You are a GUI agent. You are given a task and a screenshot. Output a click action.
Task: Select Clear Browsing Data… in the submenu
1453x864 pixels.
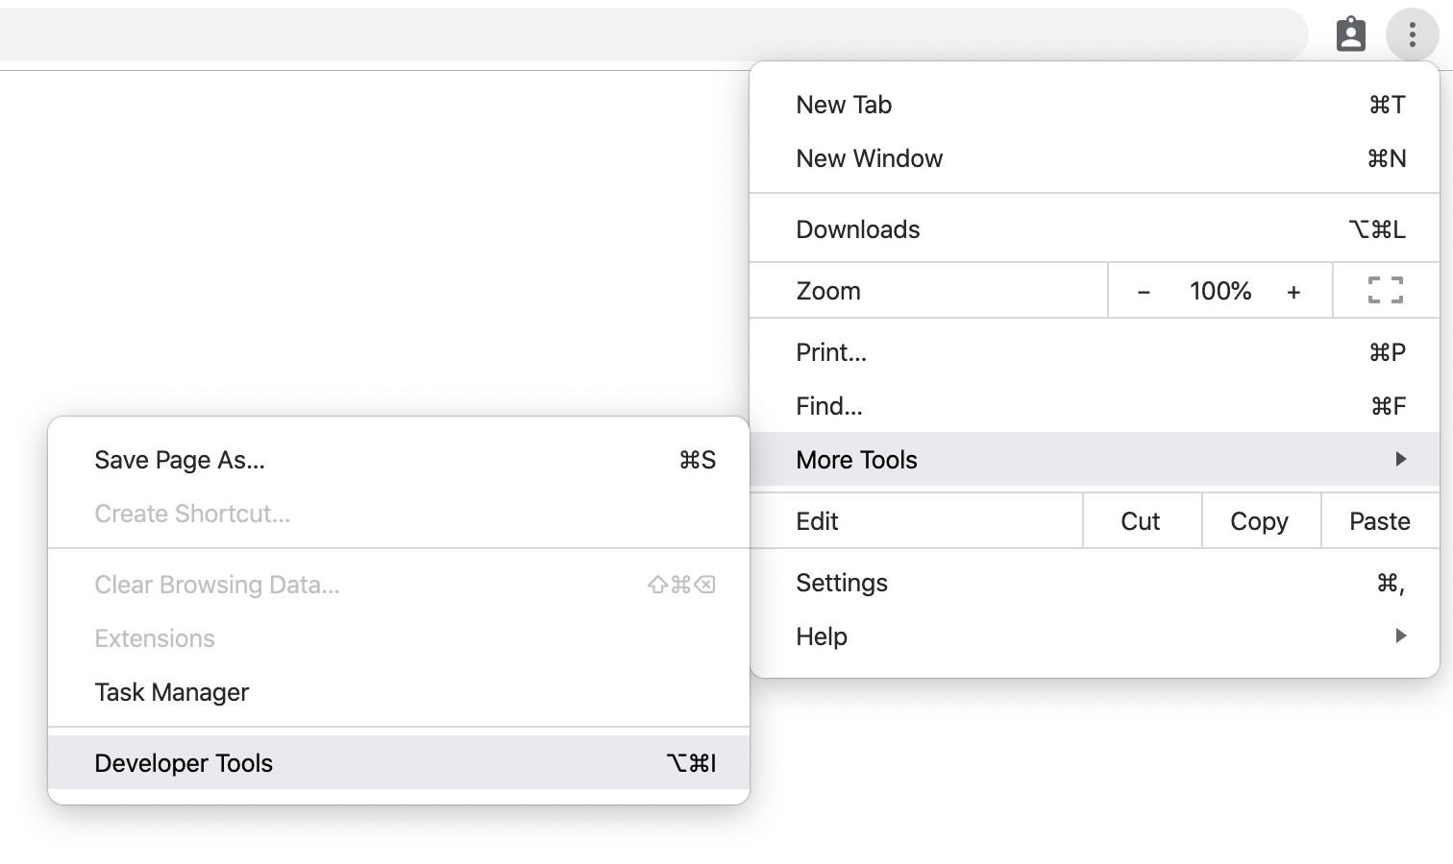pyautogui.click(x=399, y=585)
